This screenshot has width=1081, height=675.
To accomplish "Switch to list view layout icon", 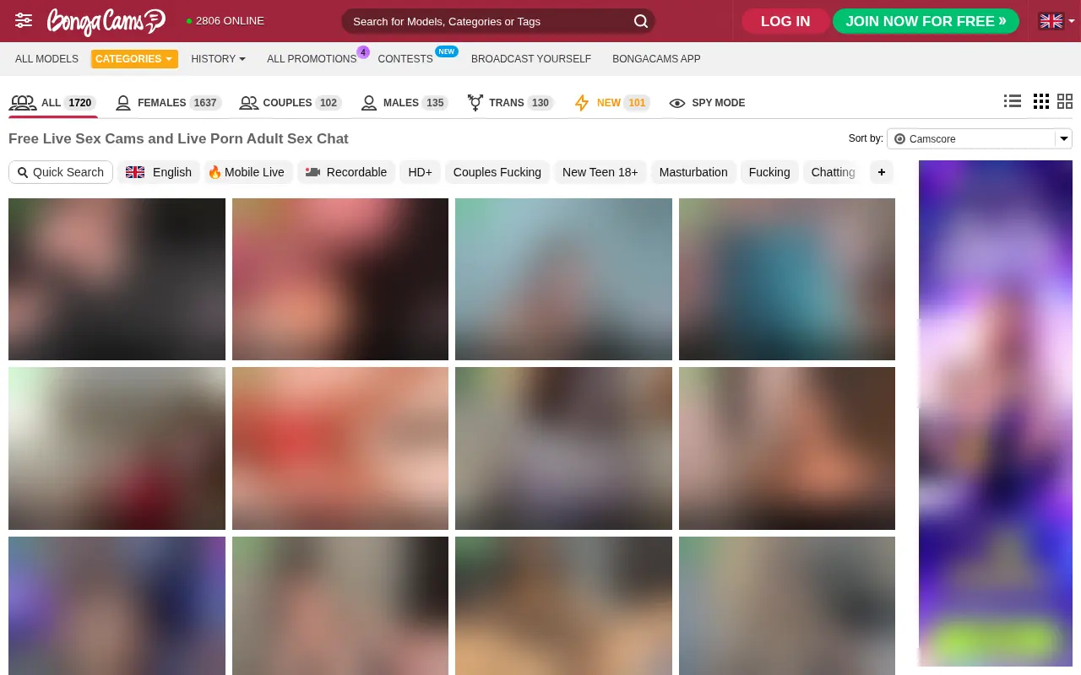I will coord(1013,101).
